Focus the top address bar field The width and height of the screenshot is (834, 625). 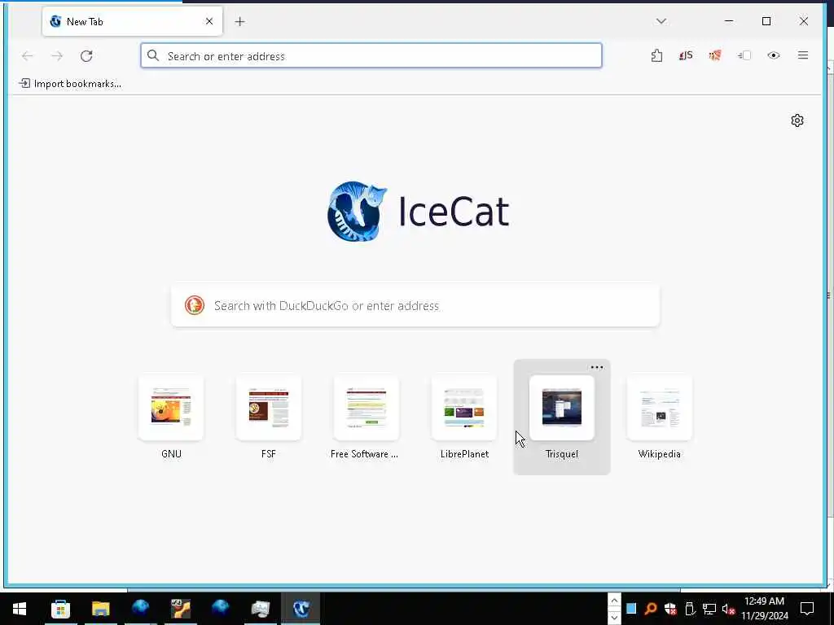pos(371,56)
